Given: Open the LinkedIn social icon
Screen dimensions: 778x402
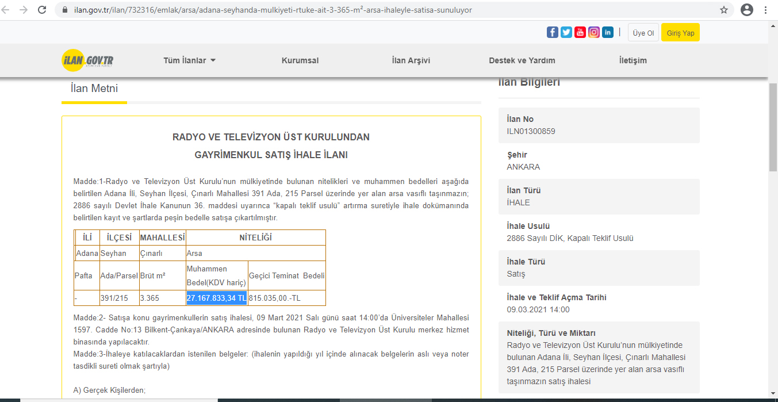Looking at the screenshot, I should (x=608, y=33).
